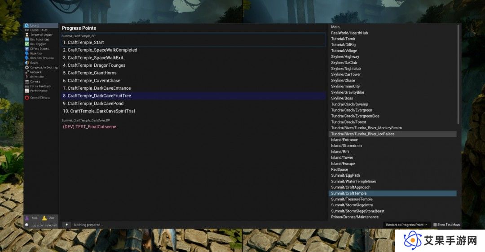This screenshot has height=252, width=485.
Task: Click the Audio speaker icon
Action: point(27,63)
